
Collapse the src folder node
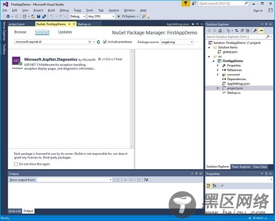(x=209, y=56)
